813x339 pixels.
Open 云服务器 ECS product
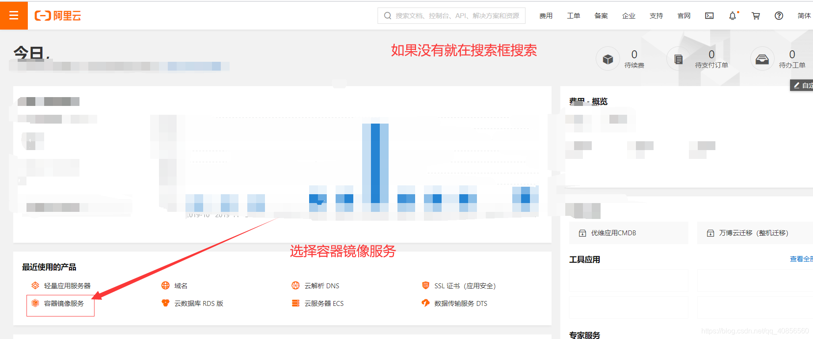point(324,303)
